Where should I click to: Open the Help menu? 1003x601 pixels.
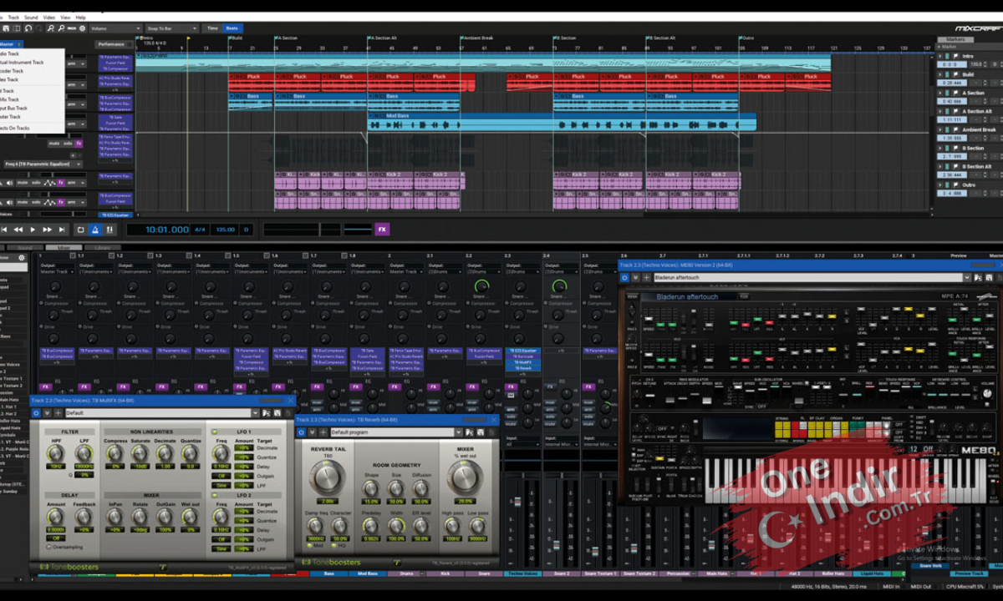pos(81,17)
